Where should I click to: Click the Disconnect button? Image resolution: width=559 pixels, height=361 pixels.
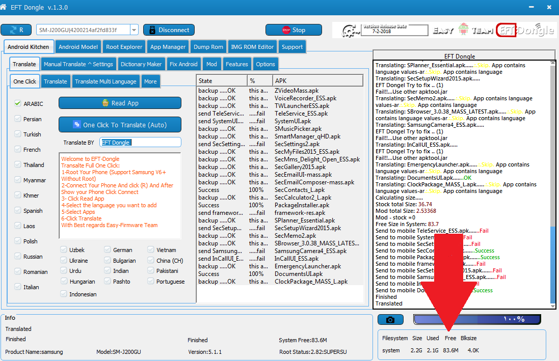[169, 30]
